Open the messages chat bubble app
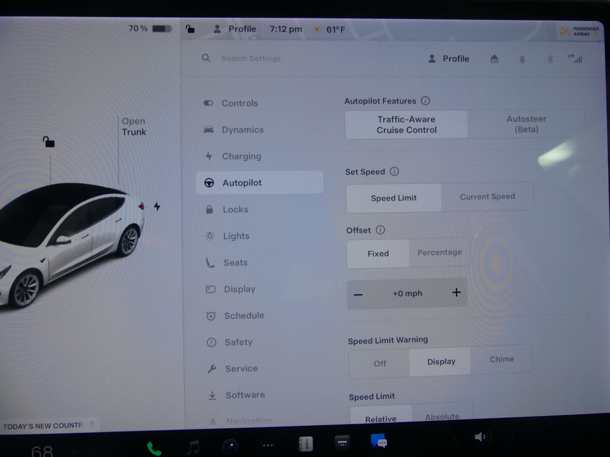 [x=378, y=441]
